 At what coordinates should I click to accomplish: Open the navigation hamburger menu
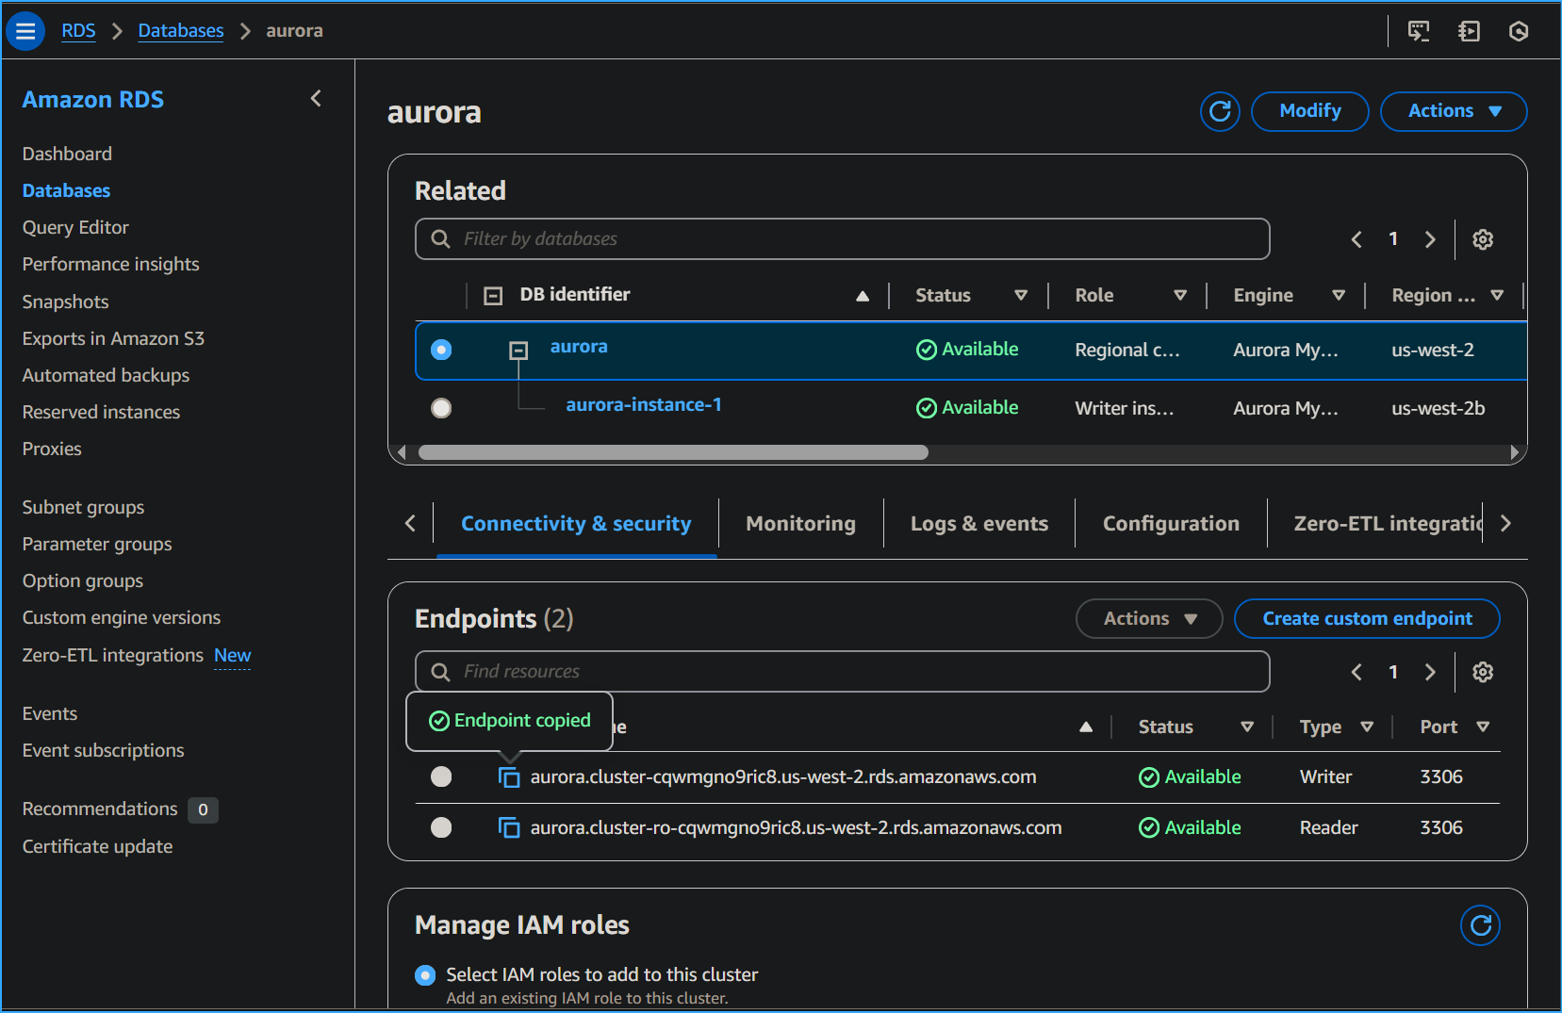[x=25, y=30]
